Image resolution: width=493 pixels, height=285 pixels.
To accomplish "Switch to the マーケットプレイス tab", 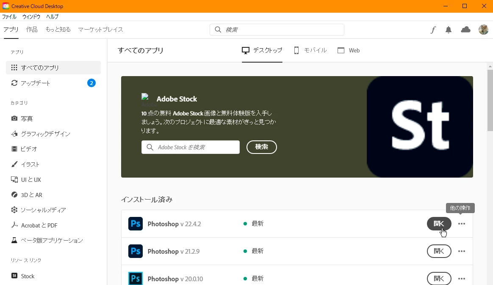I will coord(101,30).
